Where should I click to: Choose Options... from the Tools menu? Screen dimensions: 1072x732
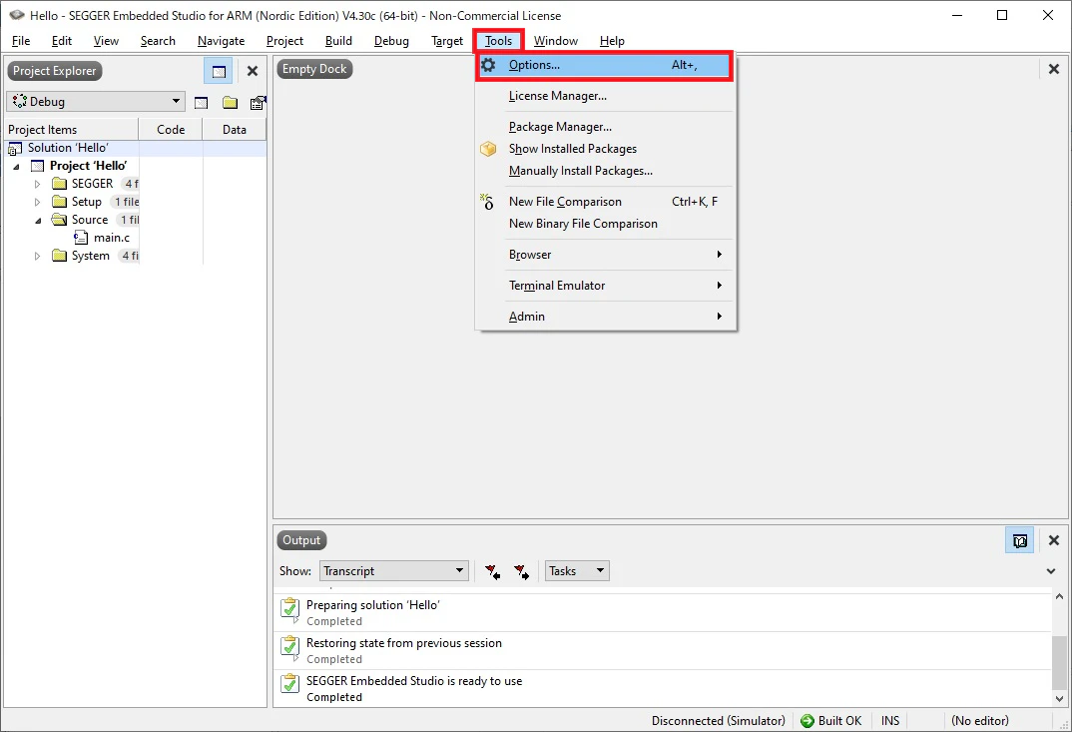605,65
